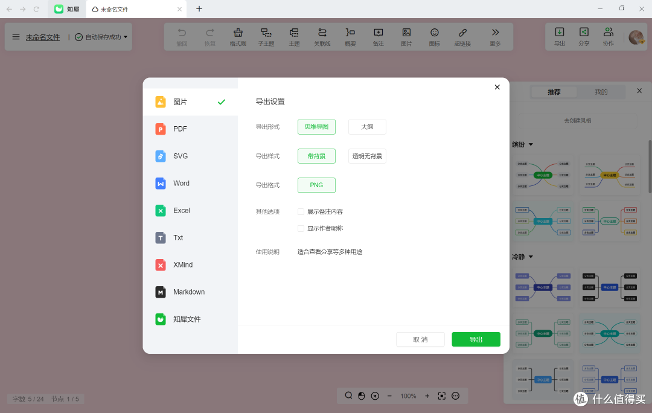652x413 pixels.
Task: Collapse the 缤纷 style group
Action: coord(531,144)
